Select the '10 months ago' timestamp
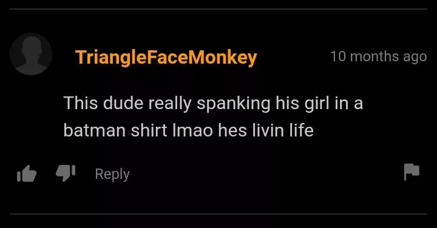Viewport: 437px width, 228px height. 379,57
